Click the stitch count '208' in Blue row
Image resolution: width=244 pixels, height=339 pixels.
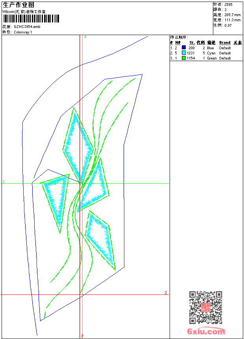pyautogui.click(x=192, y=48)
